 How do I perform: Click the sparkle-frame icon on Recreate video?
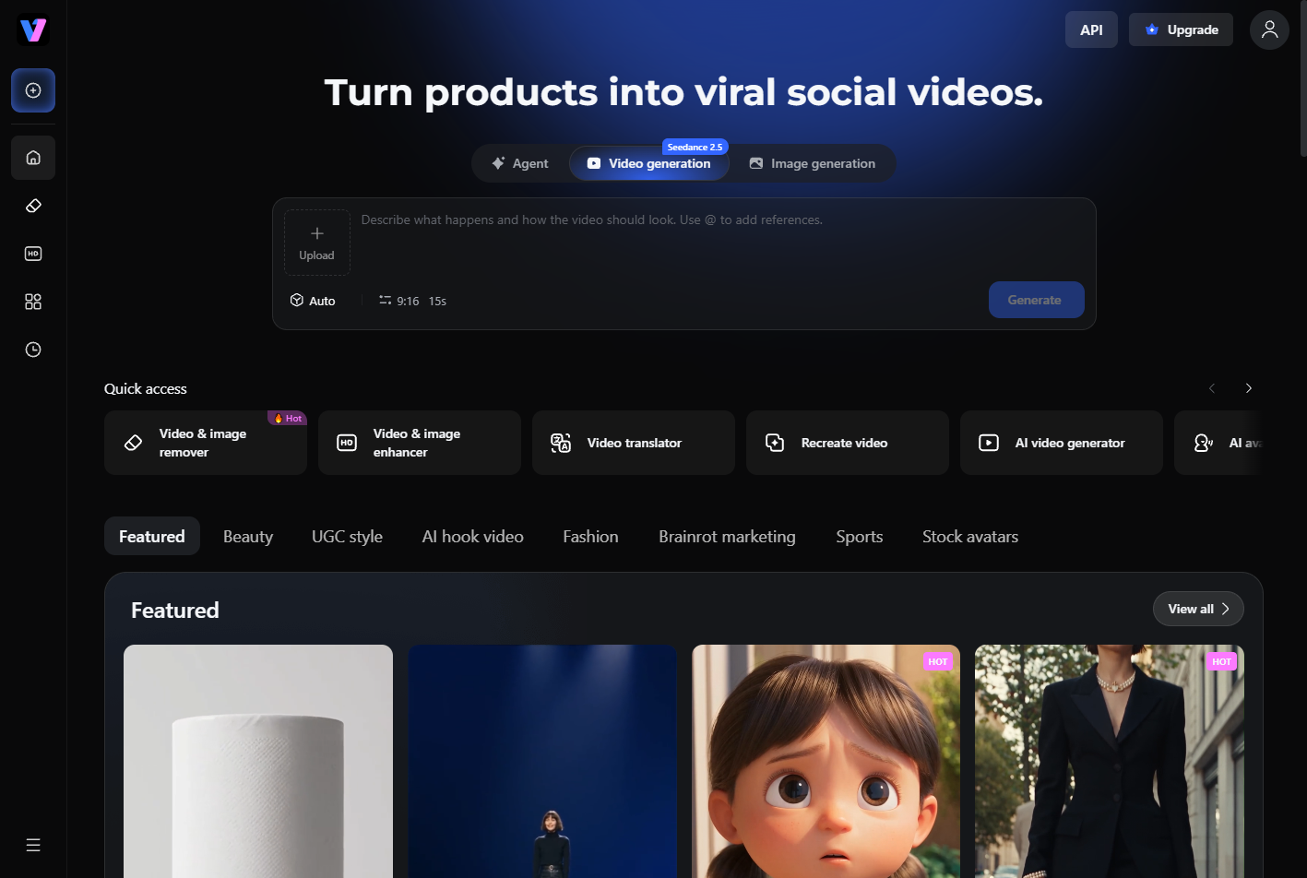pos(775,443)
